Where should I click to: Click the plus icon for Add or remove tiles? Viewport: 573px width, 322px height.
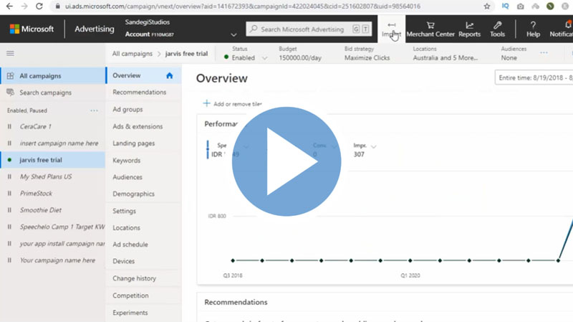coord(206,103)
